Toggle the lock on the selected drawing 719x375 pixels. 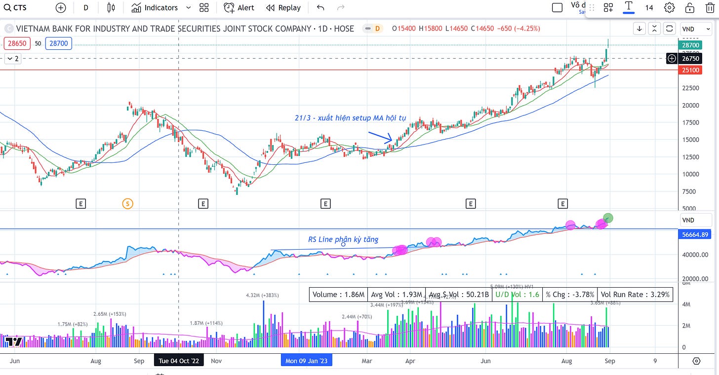pyautogui.click(x=689, y=7)
